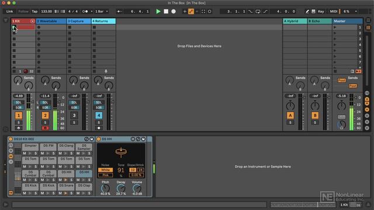374x210 pixels.
Task: Toggle track 4 activator button
Action: pos(99,116)
